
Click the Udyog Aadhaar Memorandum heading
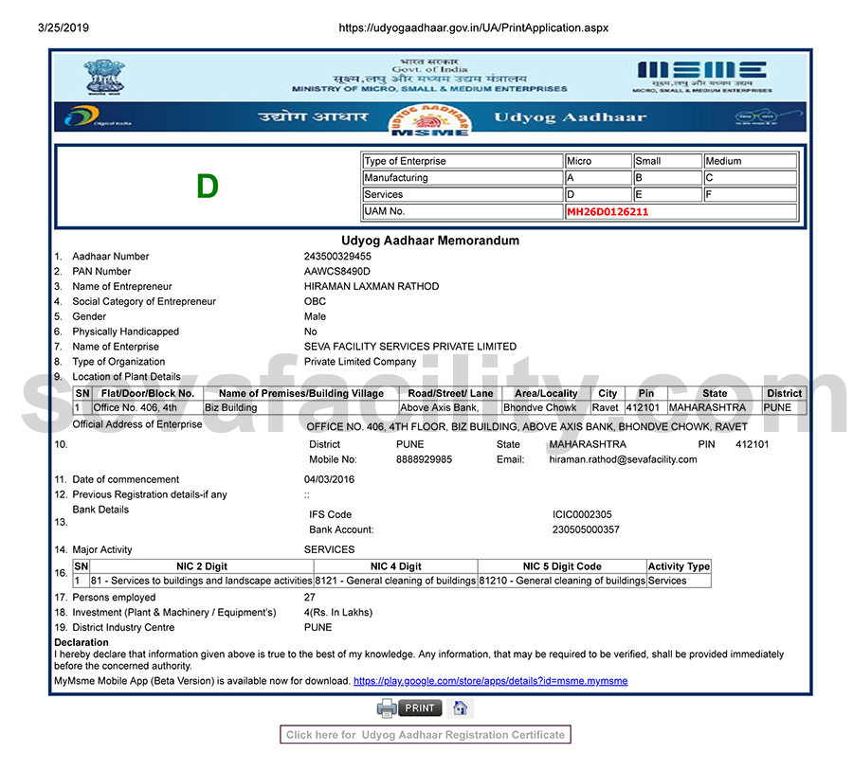(x=430, y=241)
